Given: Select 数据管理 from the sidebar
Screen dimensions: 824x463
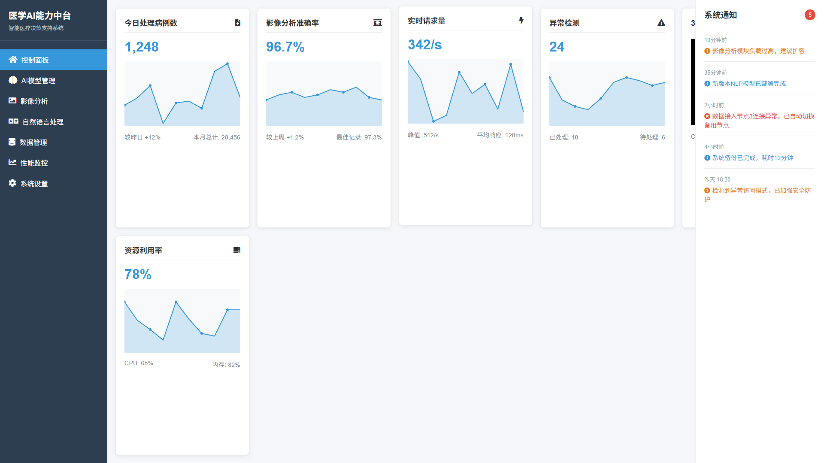Looking at the screenshot, I should pyautogui.click(x=33, y=142).
